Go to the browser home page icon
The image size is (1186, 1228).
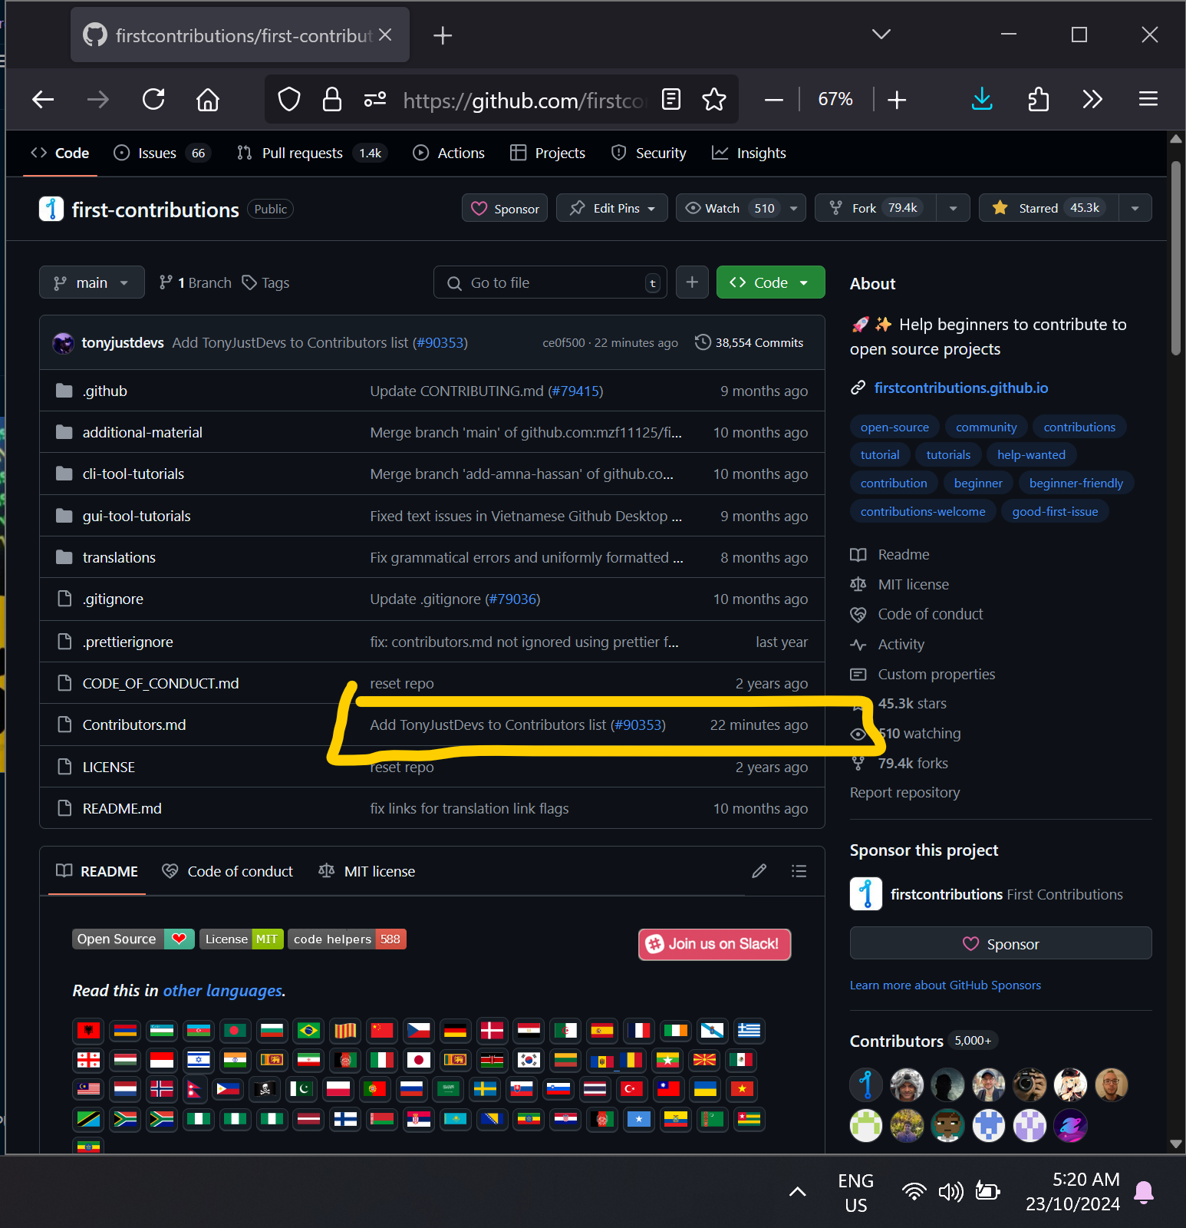(208, 99)
